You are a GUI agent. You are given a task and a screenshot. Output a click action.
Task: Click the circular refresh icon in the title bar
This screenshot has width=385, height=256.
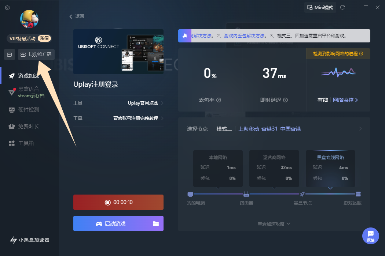(x=342, y=7)
